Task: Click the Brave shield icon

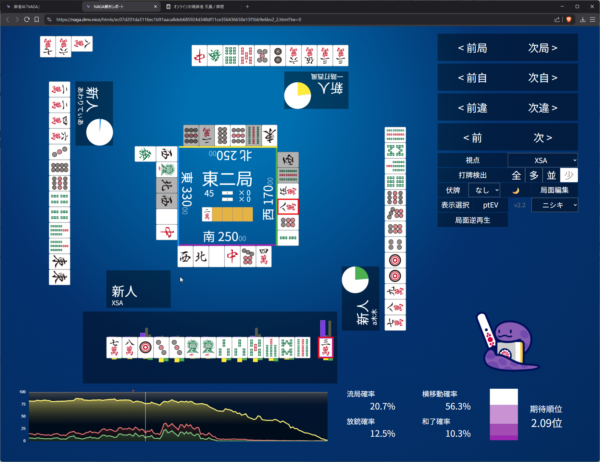Action: coord(569,19)
